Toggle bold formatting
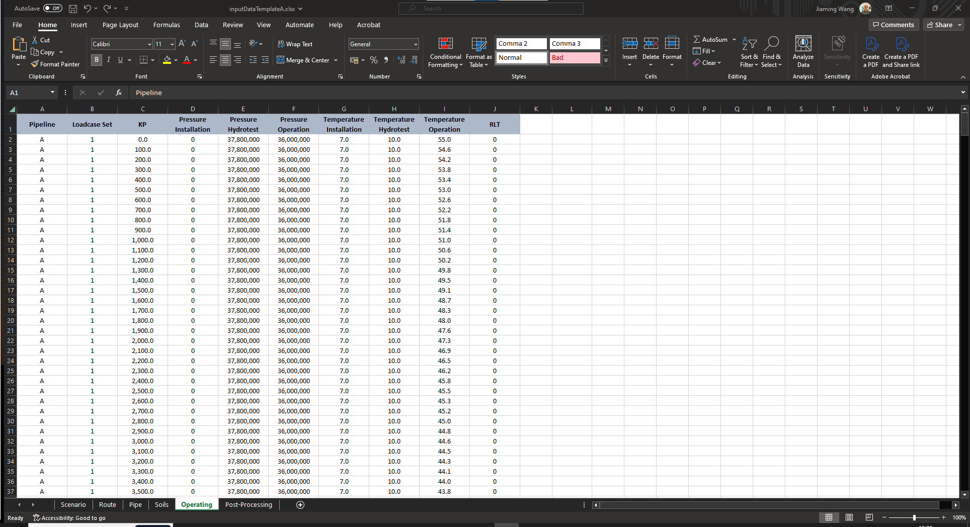This screenshot has height=527, width=970. (x=96, y=60)
